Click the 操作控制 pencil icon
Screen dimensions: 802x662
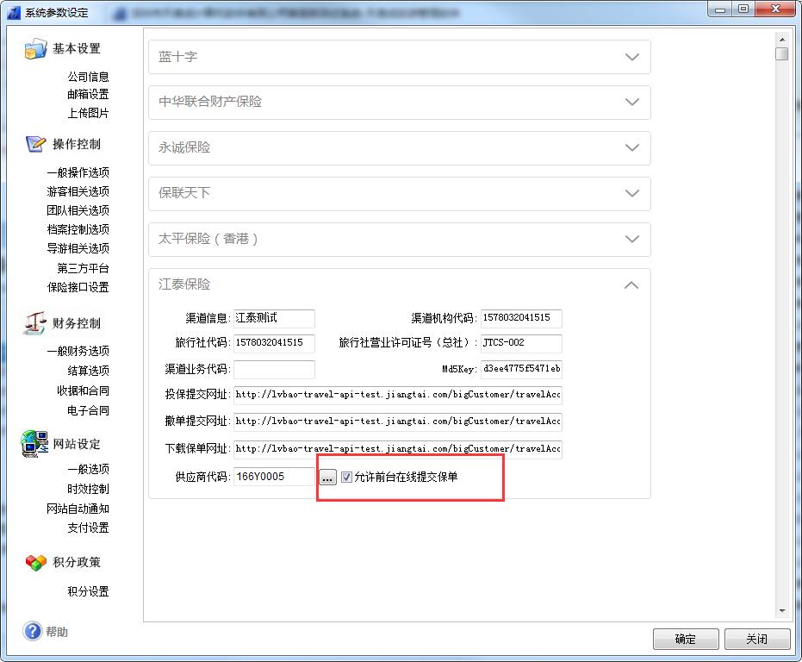pyautogui.click(x=35, y=144)
